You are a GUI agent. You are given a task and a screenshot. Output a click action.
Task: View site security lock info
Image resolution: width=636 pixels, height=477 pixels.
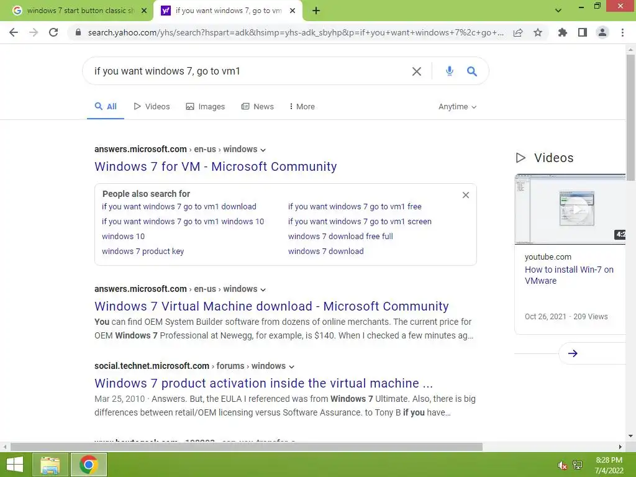point(78,32)
